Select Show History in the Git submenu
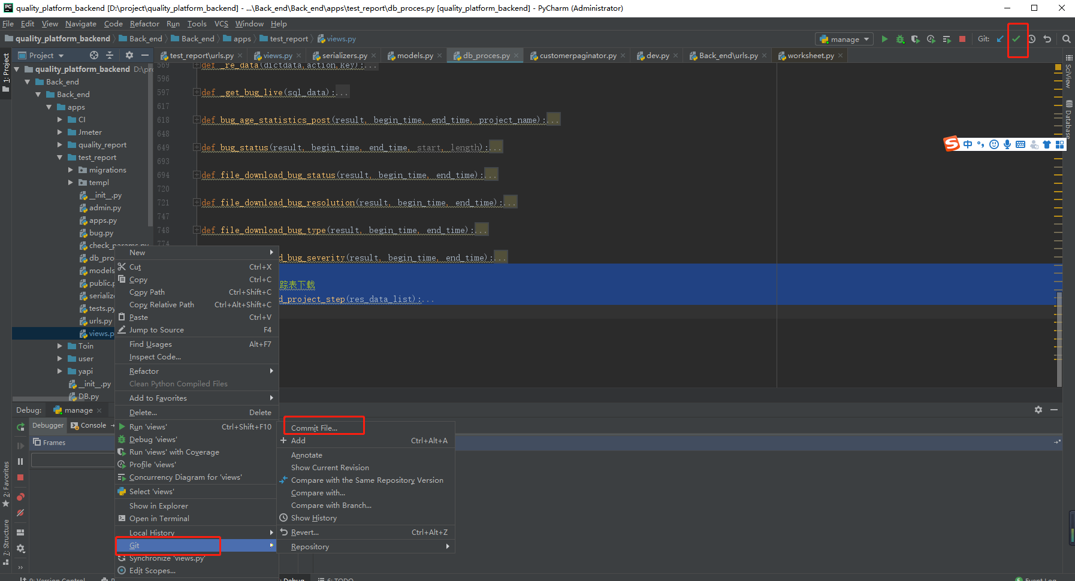Viewport: 1075px width, 581px height. (x=313, y=518)
